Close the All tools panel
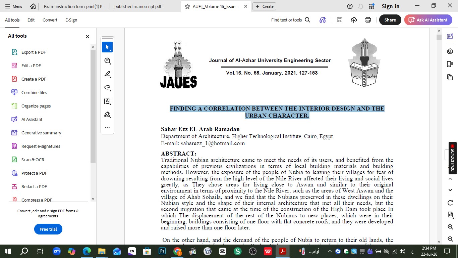The width and height of the screenshot is (458, 258). (x=88, y=36)
